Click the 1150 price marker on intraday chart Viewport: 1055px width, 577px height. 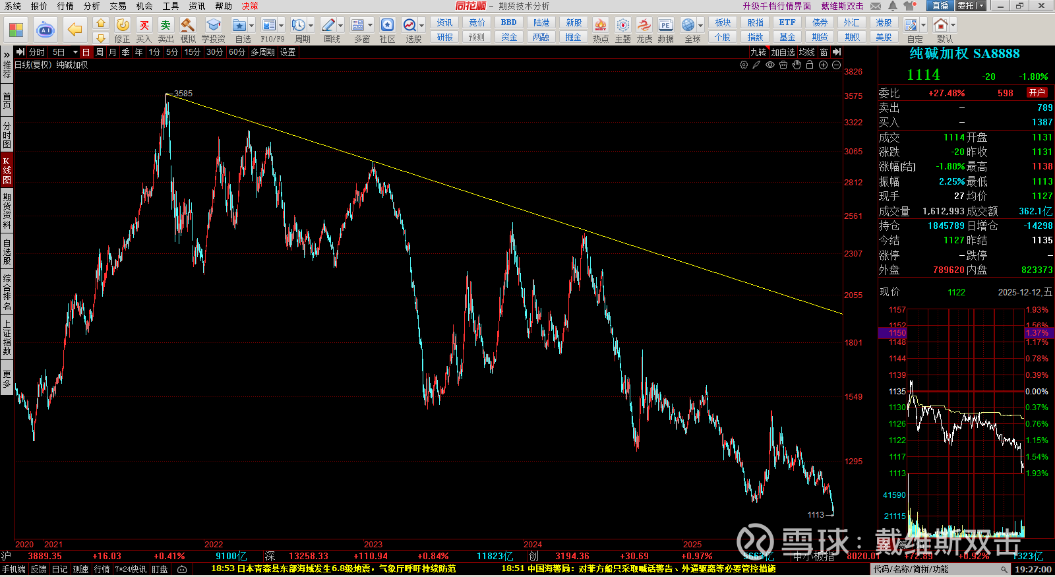click(x=893, y=333)
